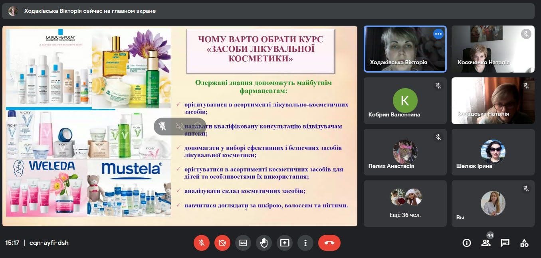Screen dimensions: 541x258
Task: Open the present screen button
Action: [285, 242]
